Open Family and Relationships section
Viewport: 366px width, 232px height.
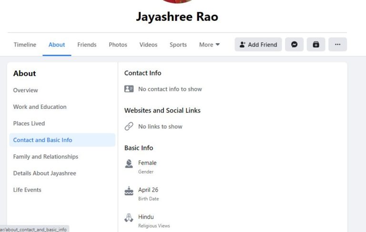(x=46, y=157)
